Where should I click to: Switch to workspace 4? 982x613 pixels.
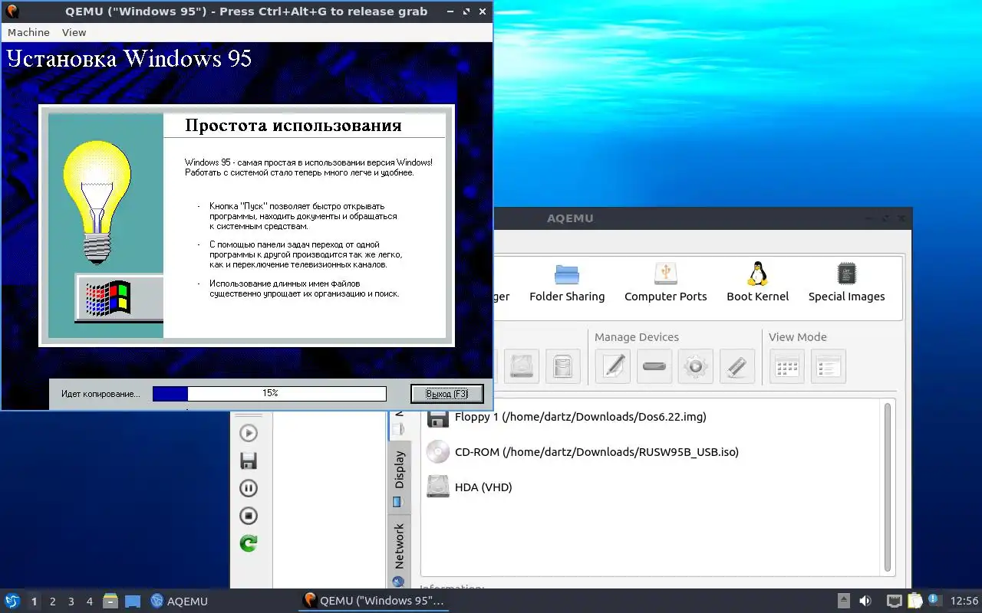coord(90,602)
